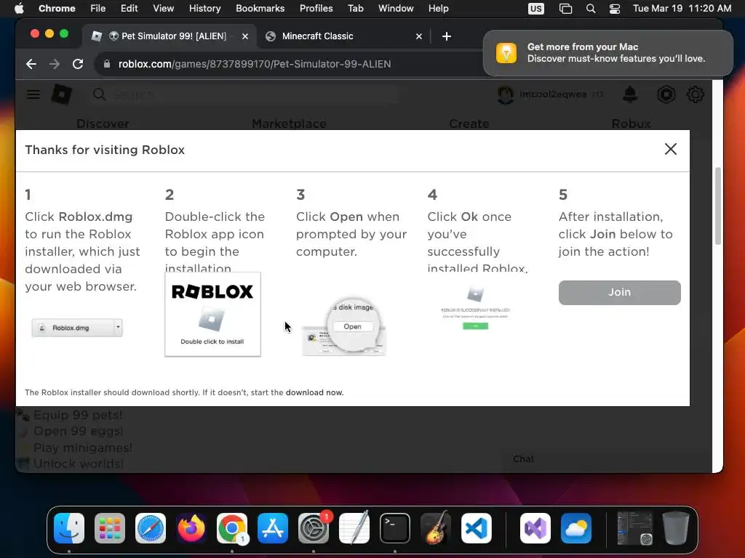Image resolution: width=745 pixels, height=558 pixels.
Task: Open the File menu
Action: pos(98,9)
